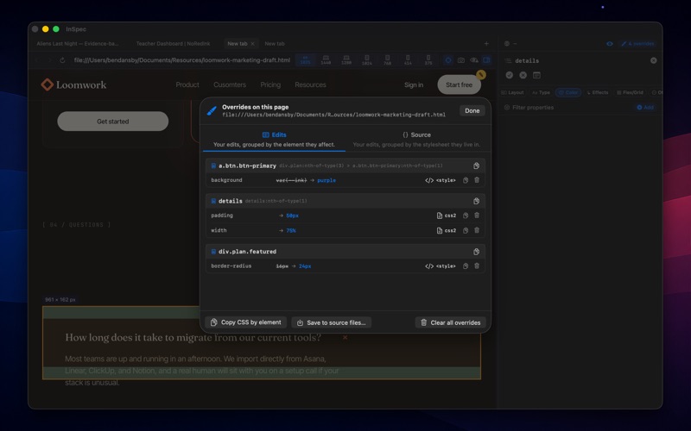691x431 pixels.
Task: Take a screenshot with camera icon
Action: (461, 60)
